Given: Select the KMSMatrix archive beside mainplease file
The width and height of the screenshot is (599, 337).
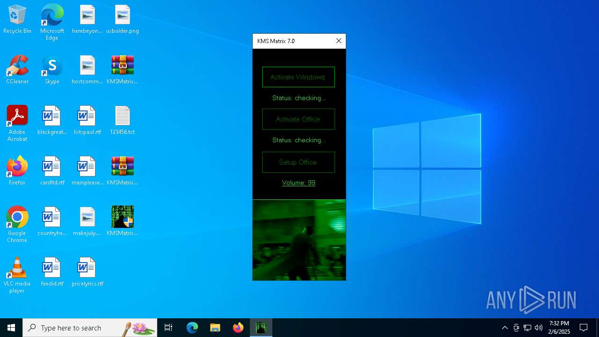Looking at the screenshot, I should click(123, 171).
